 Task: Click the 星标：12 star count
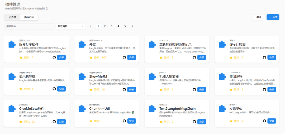pos(29,122)
